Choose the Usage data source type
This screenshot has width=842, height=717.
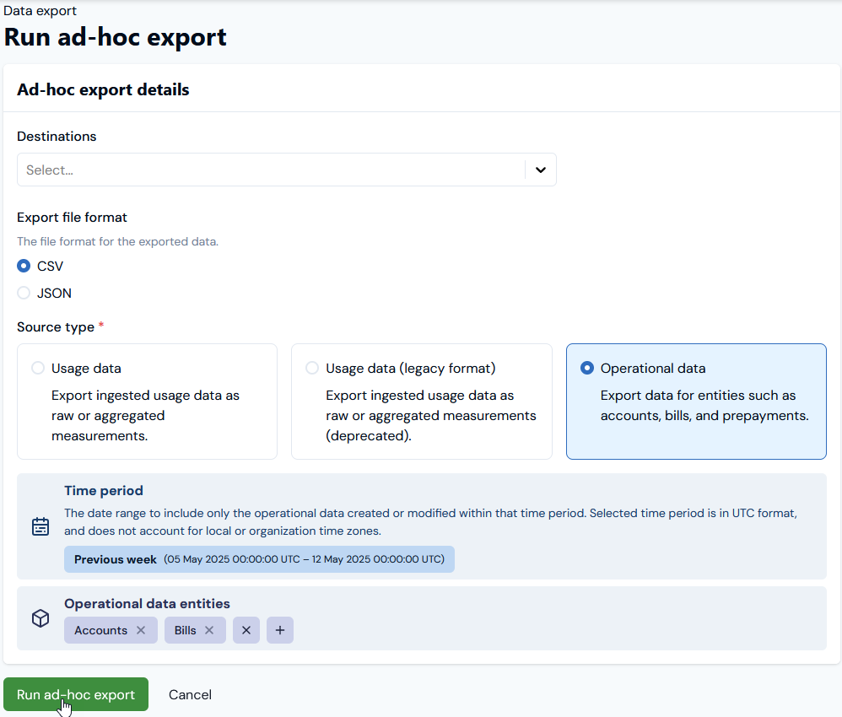point(38,368)
